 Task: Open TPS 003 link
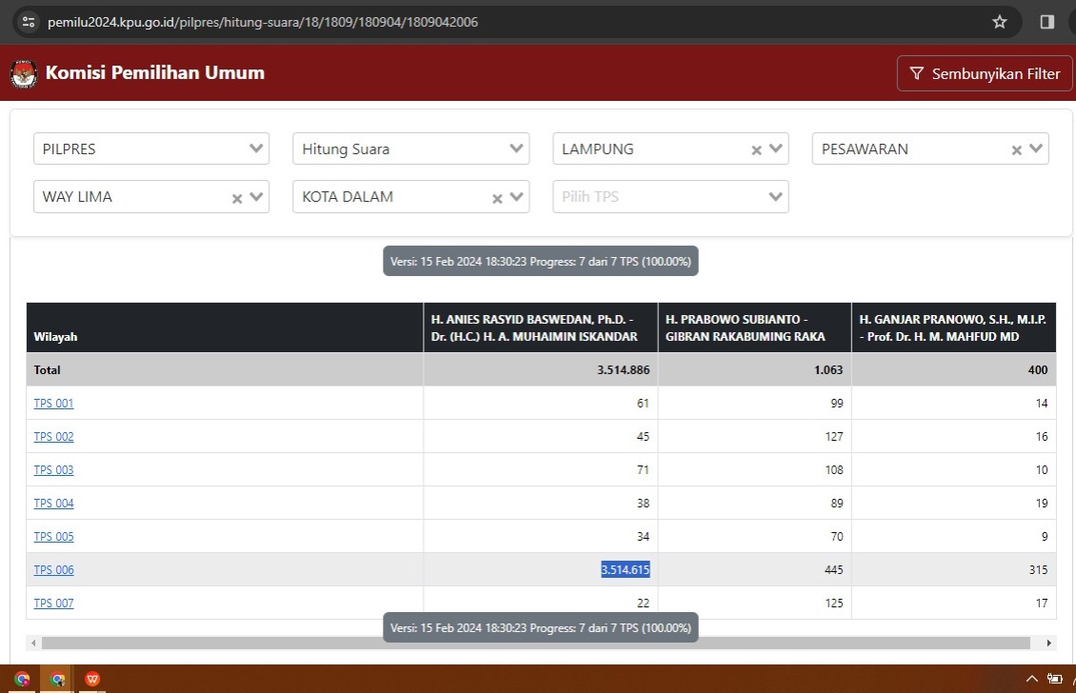tap(53, 470)
